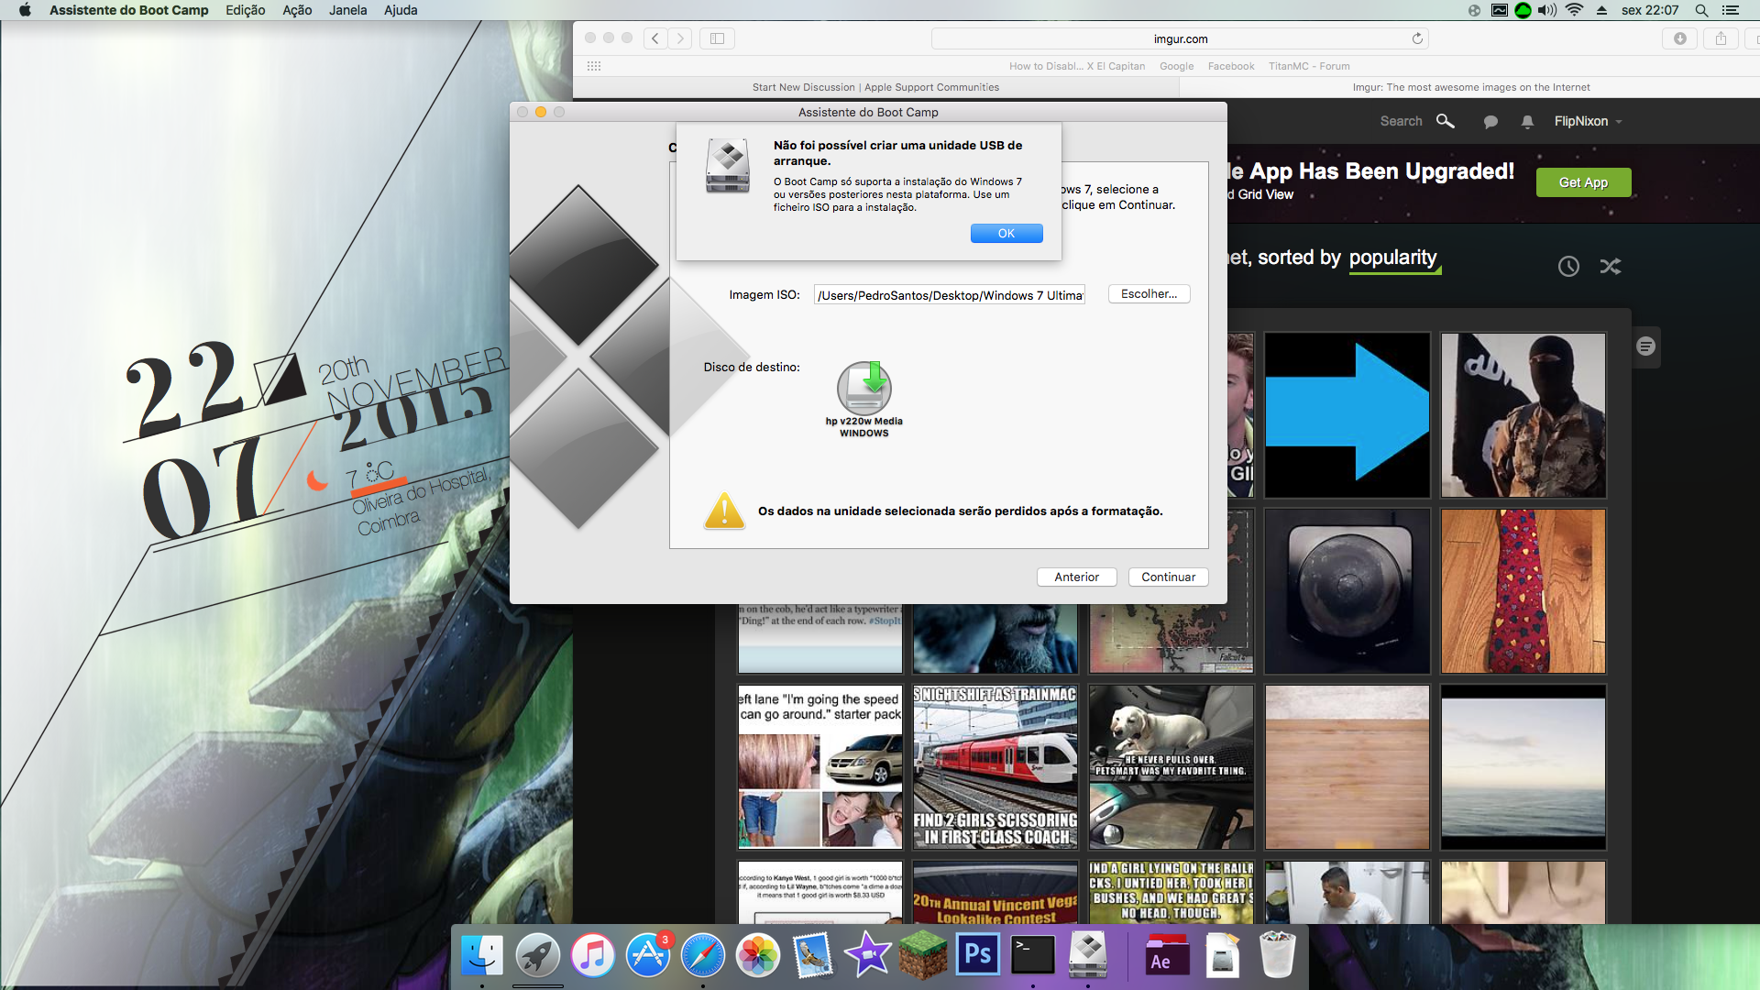Select the hp v220w Media destination disk

[863, 389]
